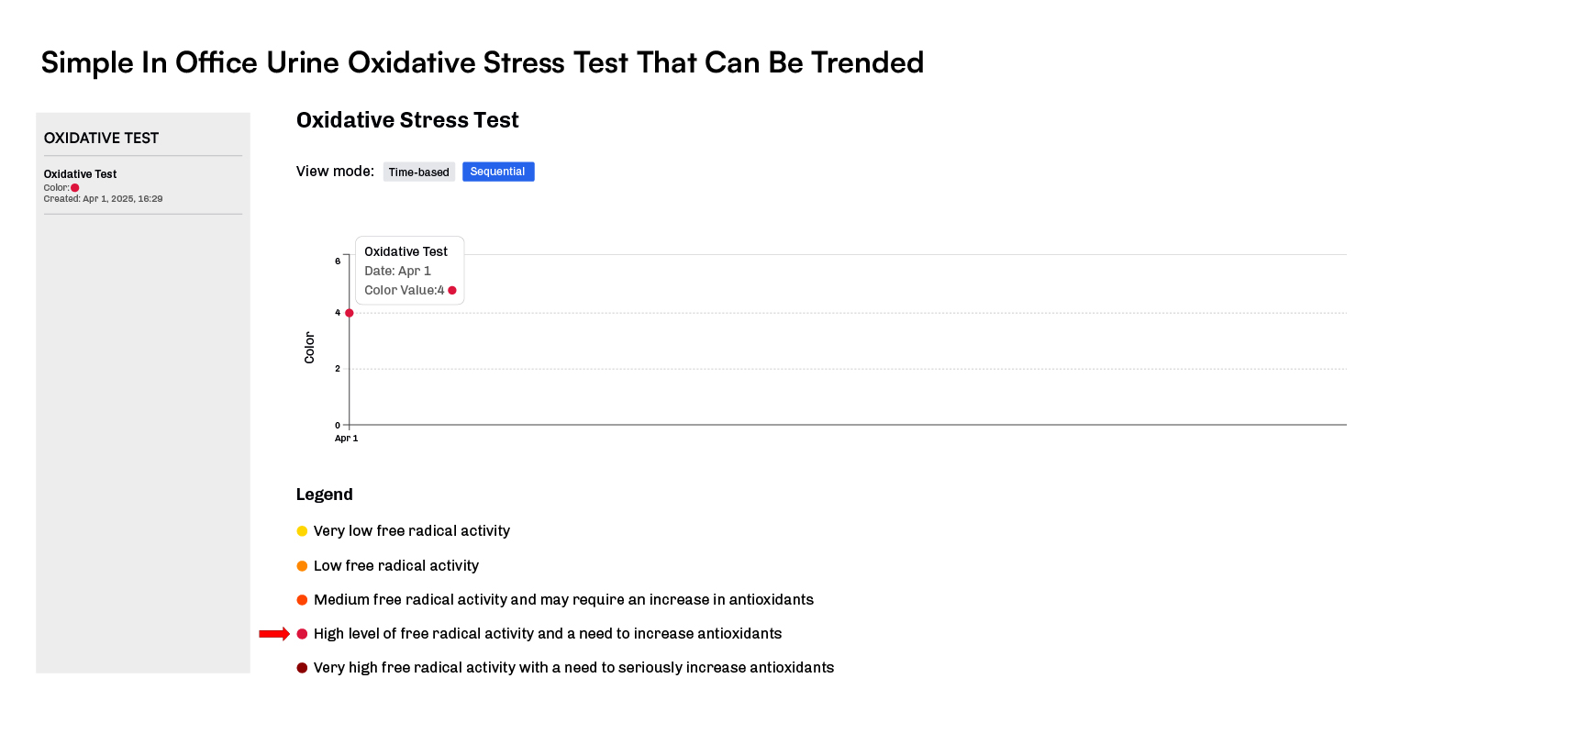
Task: Switch to Time-based view mode
Action: [418, 172]
